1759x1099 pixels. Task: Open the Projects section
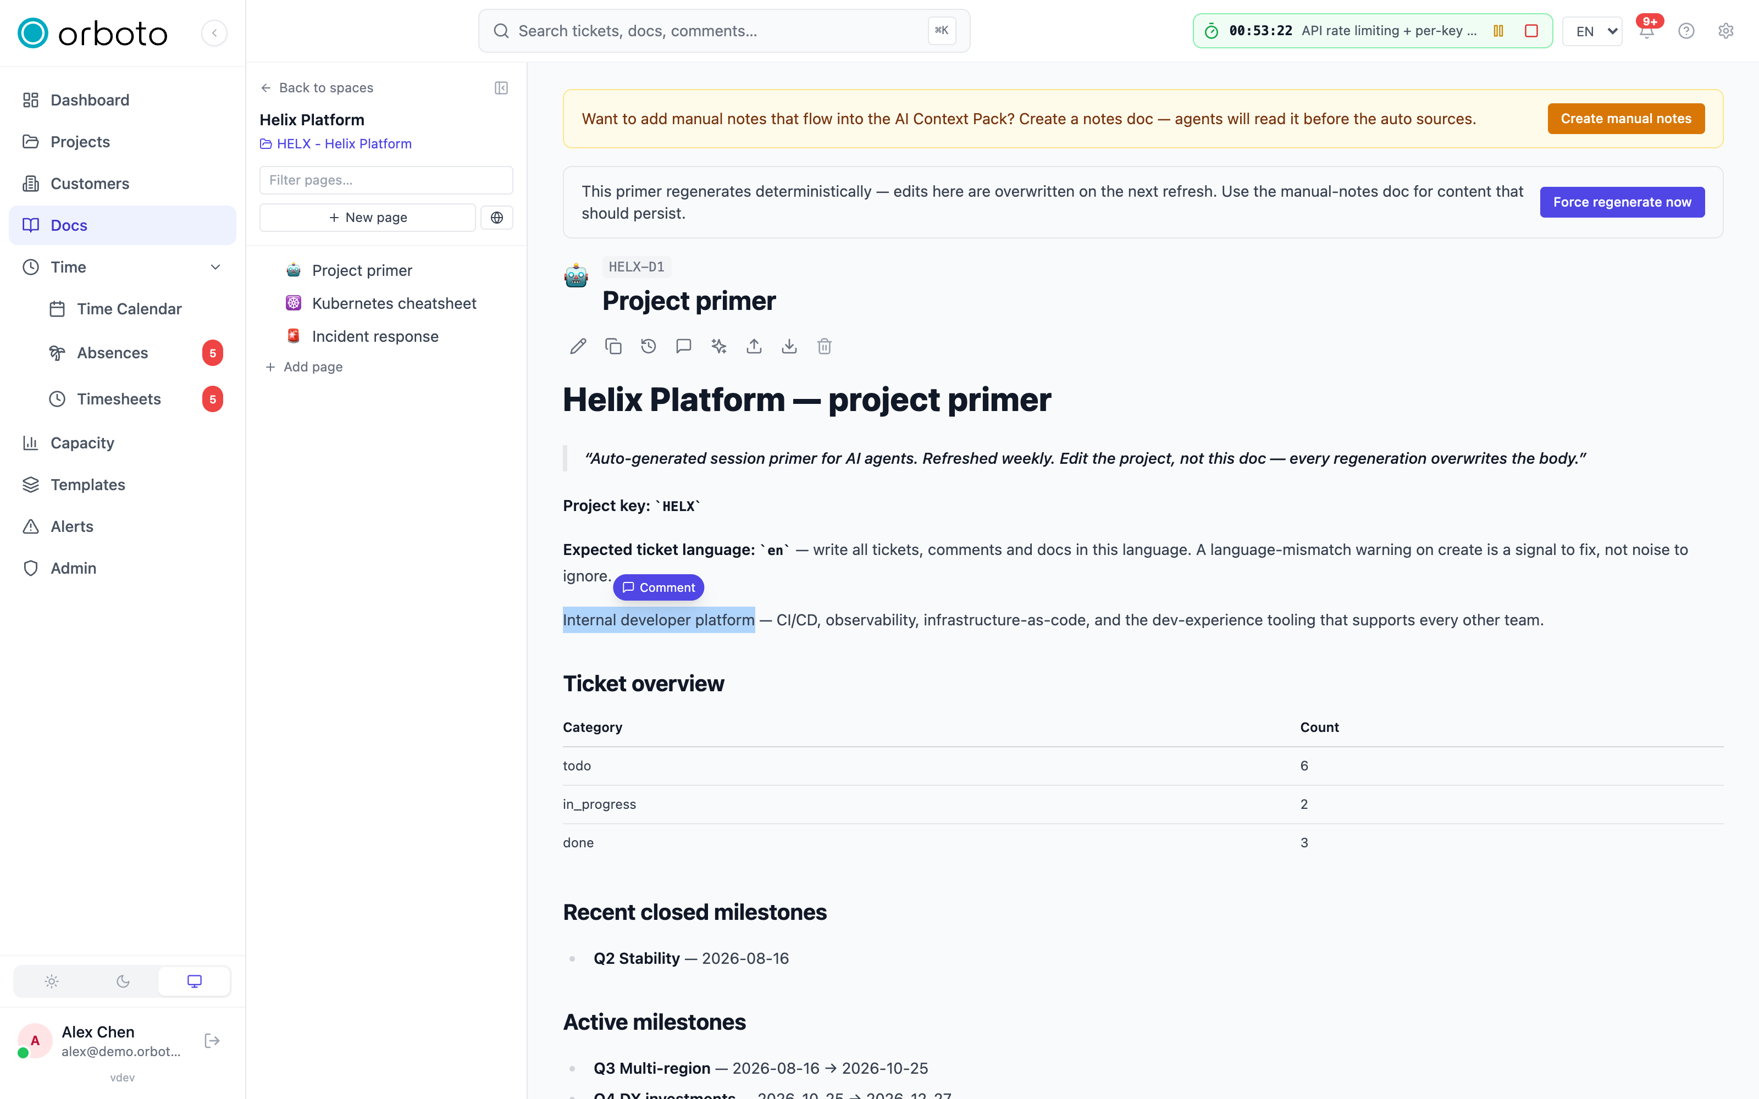tap(122, 142)
